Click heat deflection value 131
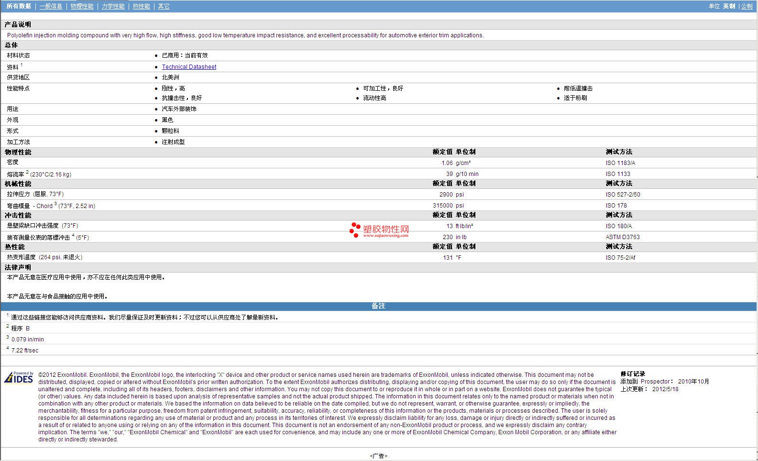 click(x=448, y=258)
